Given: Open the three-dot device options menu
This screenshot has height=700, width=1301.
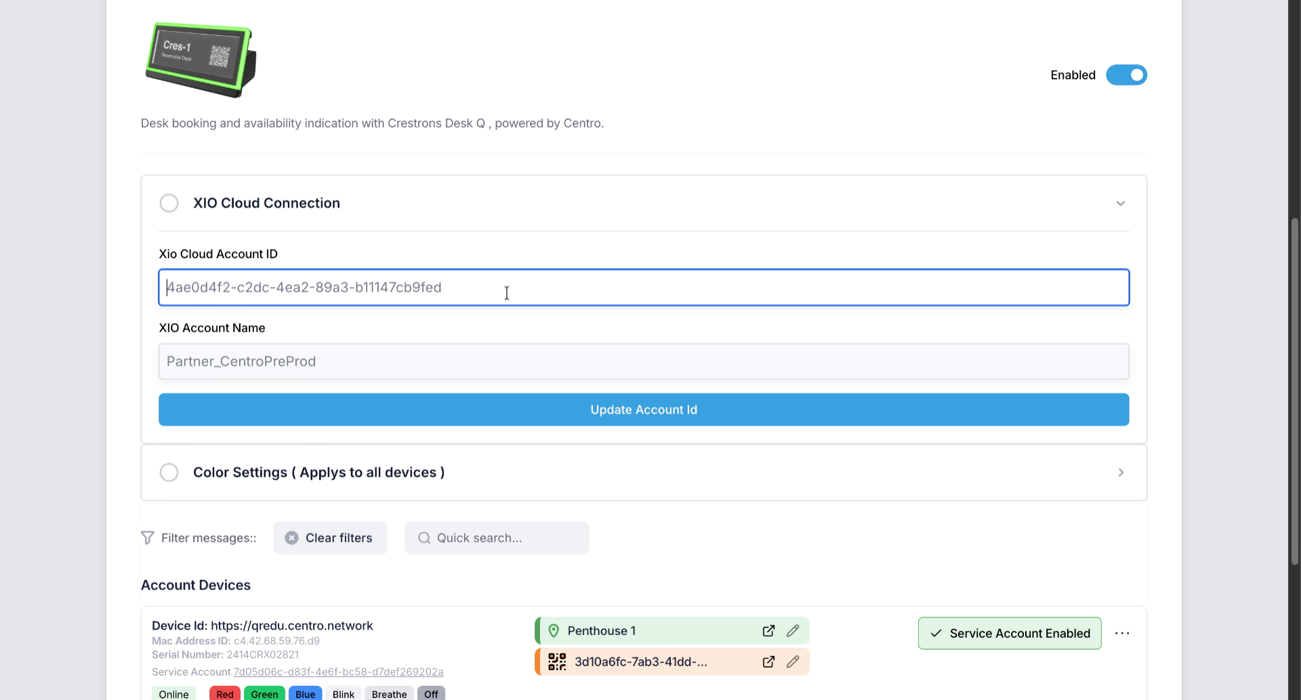Looking at the screenshot, I should click(x=1122, y=634).
